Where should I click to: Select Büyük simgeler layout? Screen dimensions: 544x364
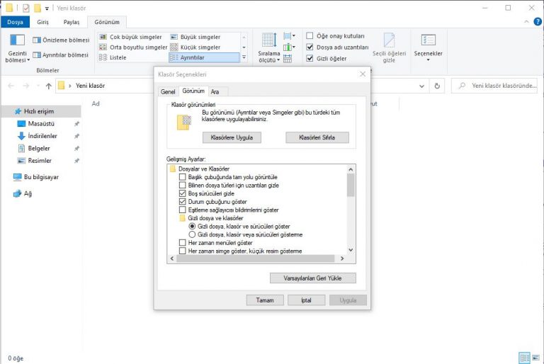(196, 37)
